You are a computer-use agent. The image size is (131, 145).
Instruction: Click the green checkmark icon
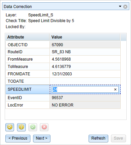pos(33,127)
